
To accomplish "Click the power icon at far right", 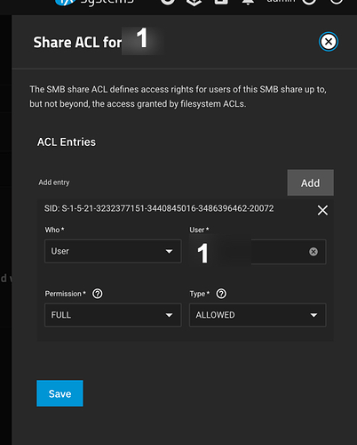I will click(337, 2).
